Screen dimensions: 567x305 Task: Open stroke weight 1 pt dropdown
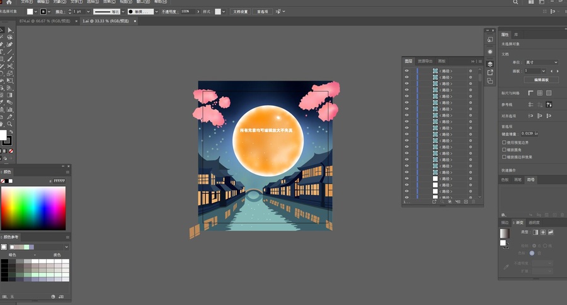88,11
